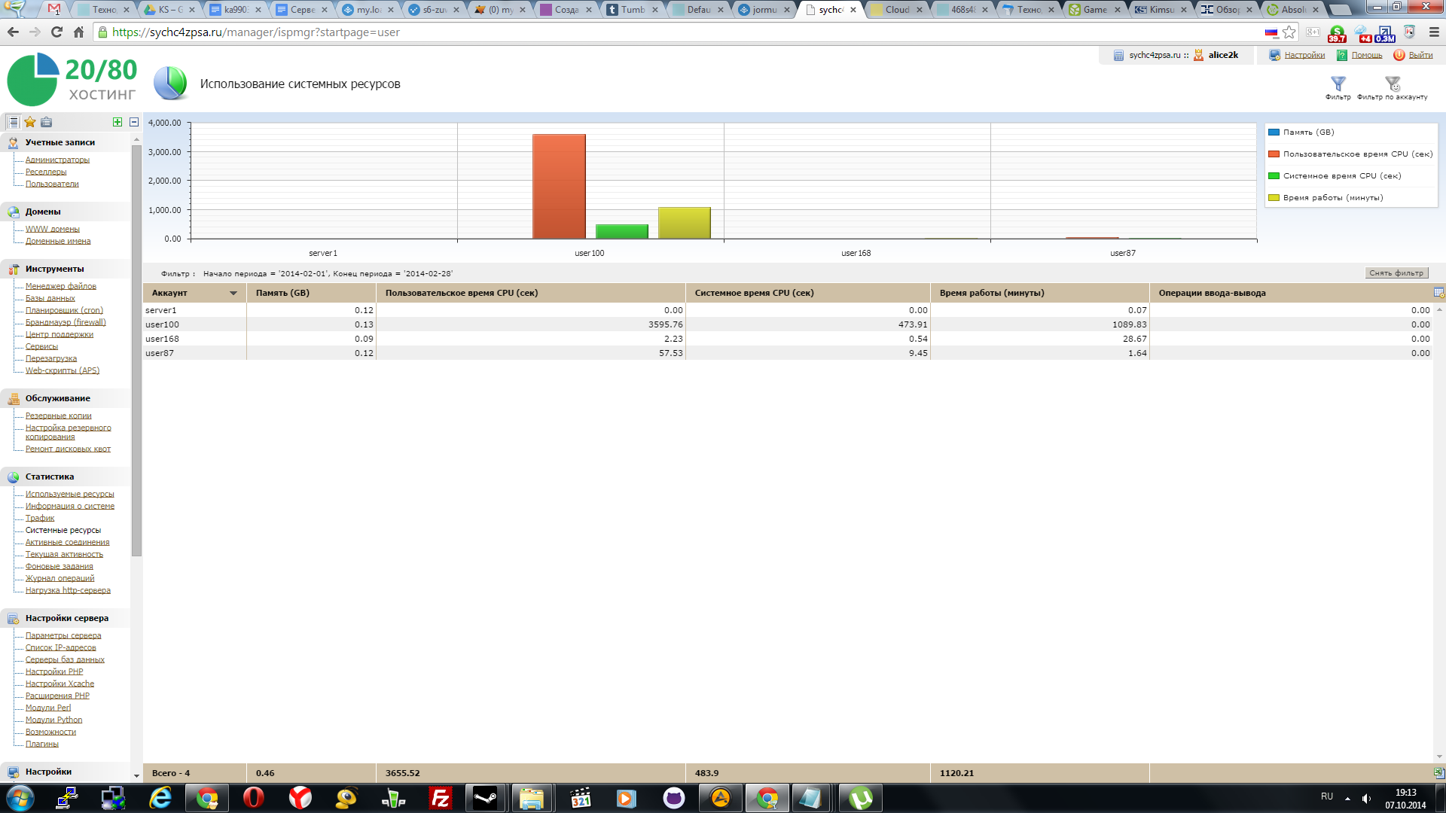This screenshot has height=813, width=1446.
Task: Click the Фильтр по аккаунту icon
Action: point(1392,84)
